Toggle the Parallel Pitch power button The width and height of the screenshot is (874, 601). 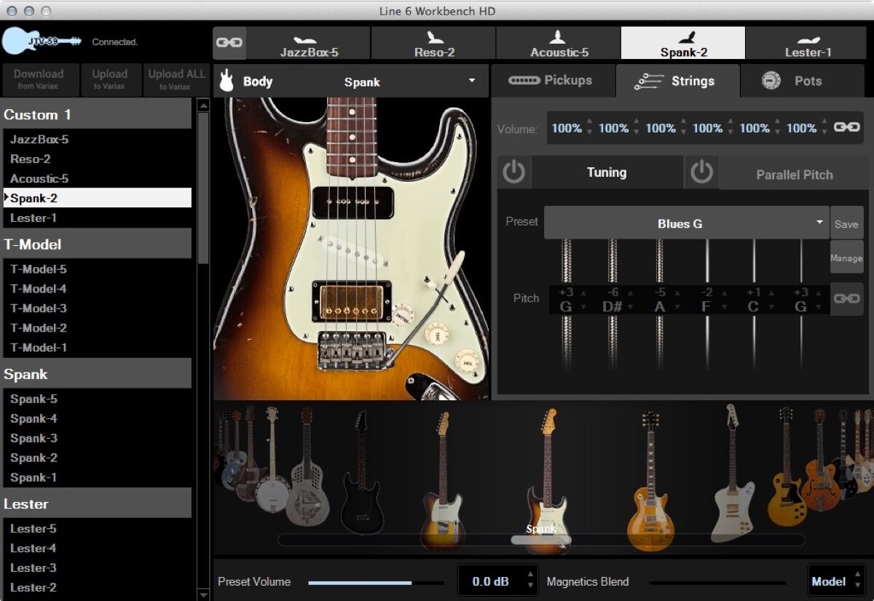tap(701, 172)
